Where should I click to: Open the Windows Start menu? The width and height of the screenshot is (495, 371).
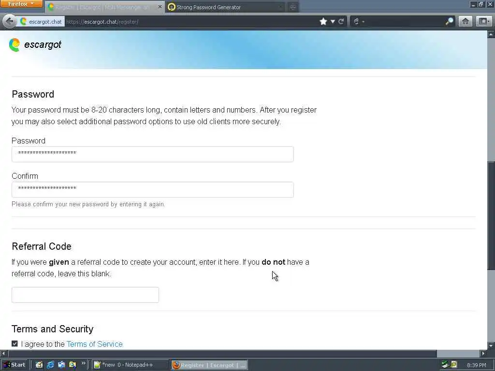coord(15,365)
